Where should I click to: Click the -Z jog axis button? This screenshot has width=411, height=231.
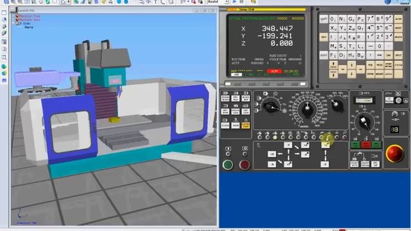pos(324,164)
